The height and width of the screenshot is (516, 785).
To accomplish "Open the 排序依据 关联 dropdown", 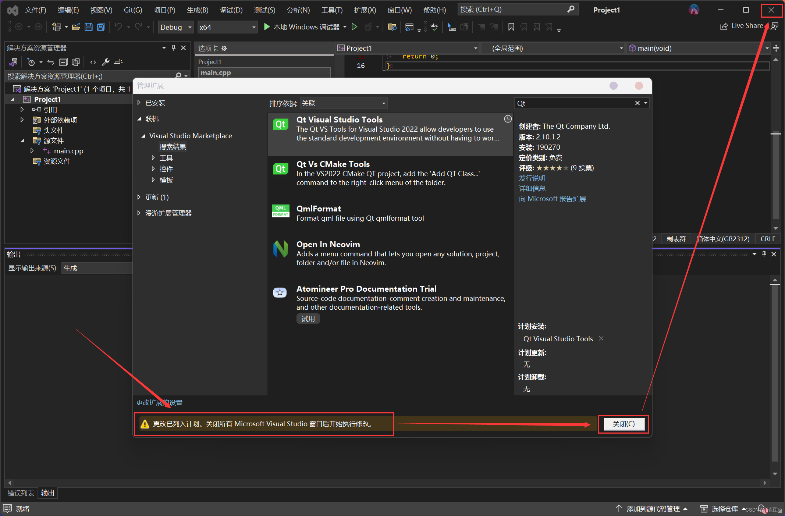I will [x=344, y=103].
